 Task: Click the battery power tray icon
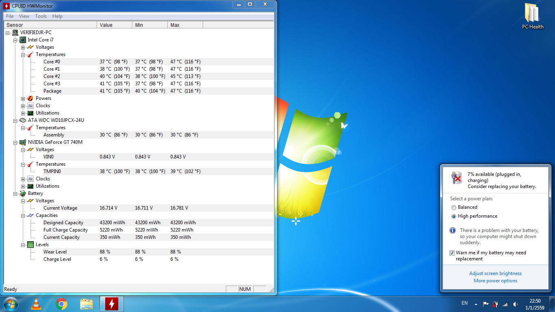[x=495, y=304]
